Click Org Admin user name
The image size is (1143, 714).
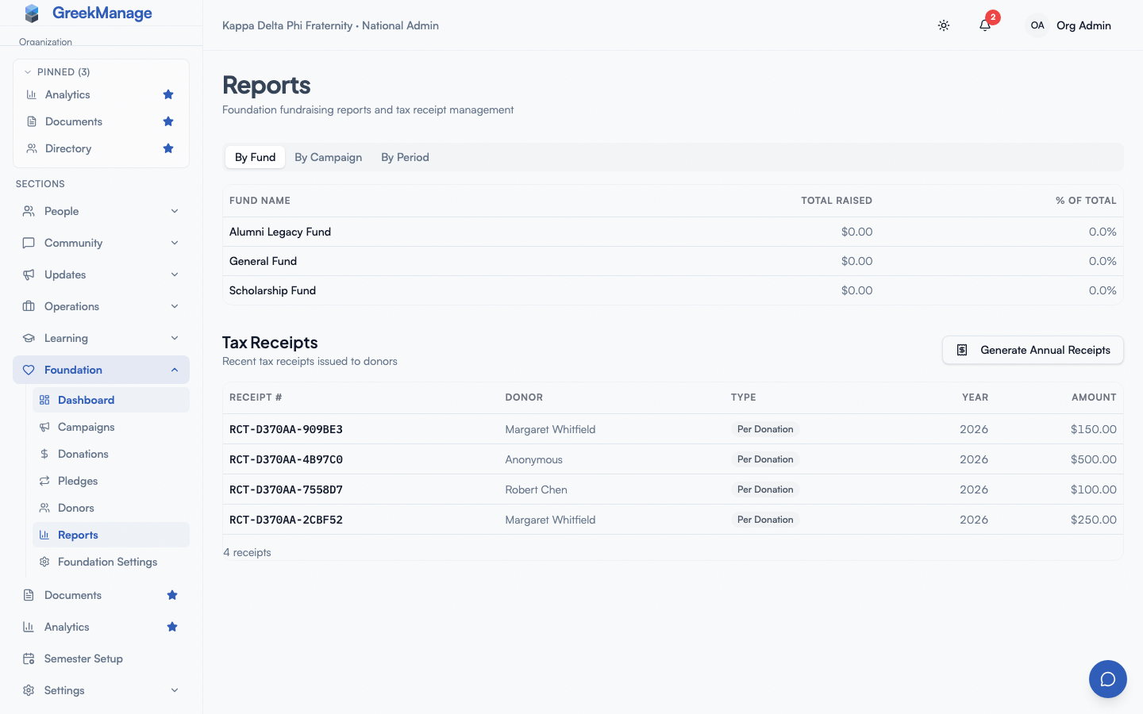[x=1083, y=25]
